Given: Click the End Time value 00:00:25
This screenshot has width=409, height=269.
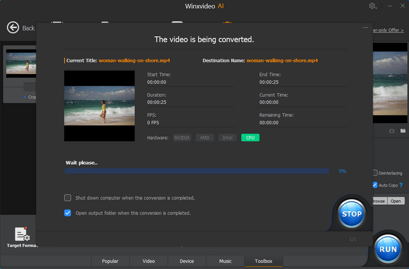Looking at the screenshot, I should click(269, 82).
